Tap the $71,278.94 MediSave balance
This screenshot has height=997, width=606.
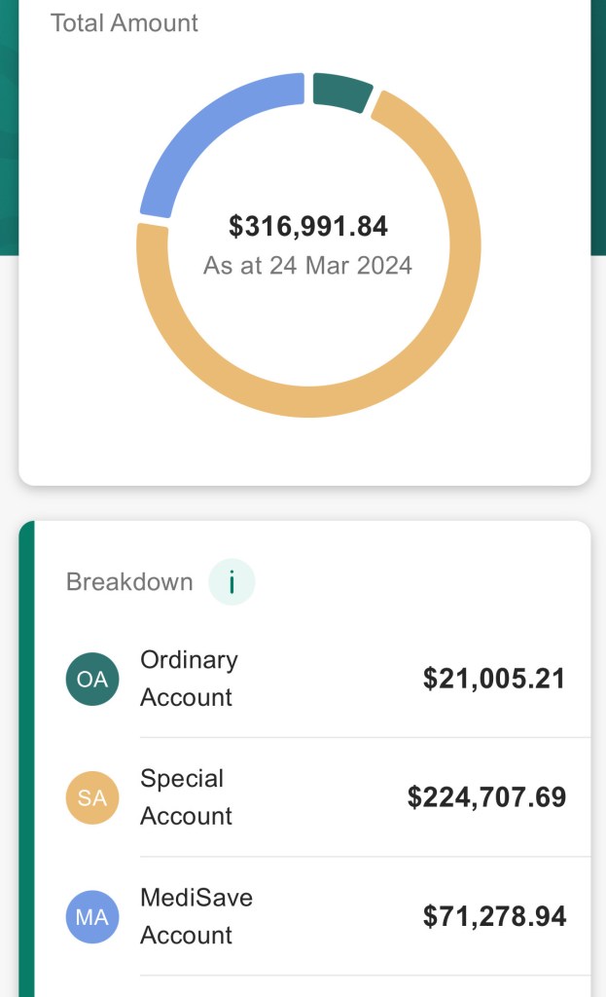(x=493, y=916)
